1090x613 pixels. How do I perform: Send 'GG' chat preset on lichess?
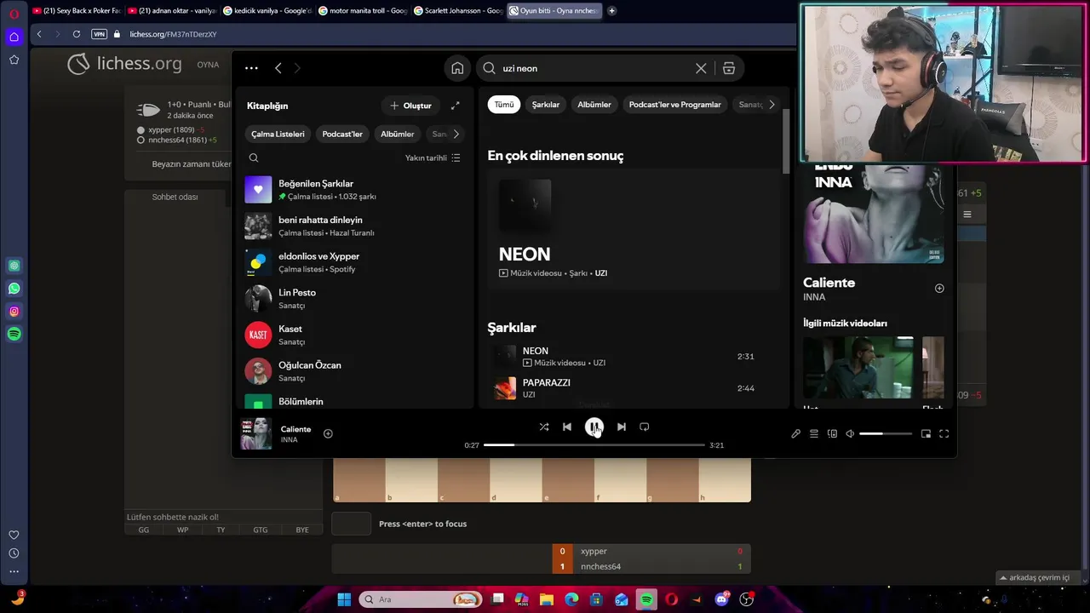pos(143,530)
